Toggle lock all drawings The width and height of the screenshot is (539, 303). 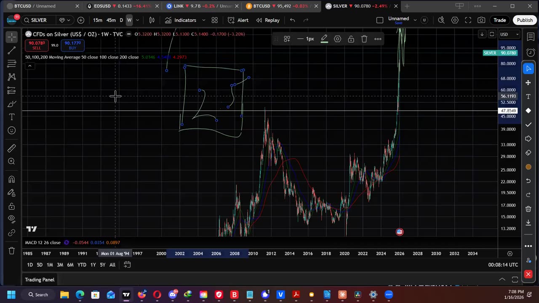pos(12,206)
